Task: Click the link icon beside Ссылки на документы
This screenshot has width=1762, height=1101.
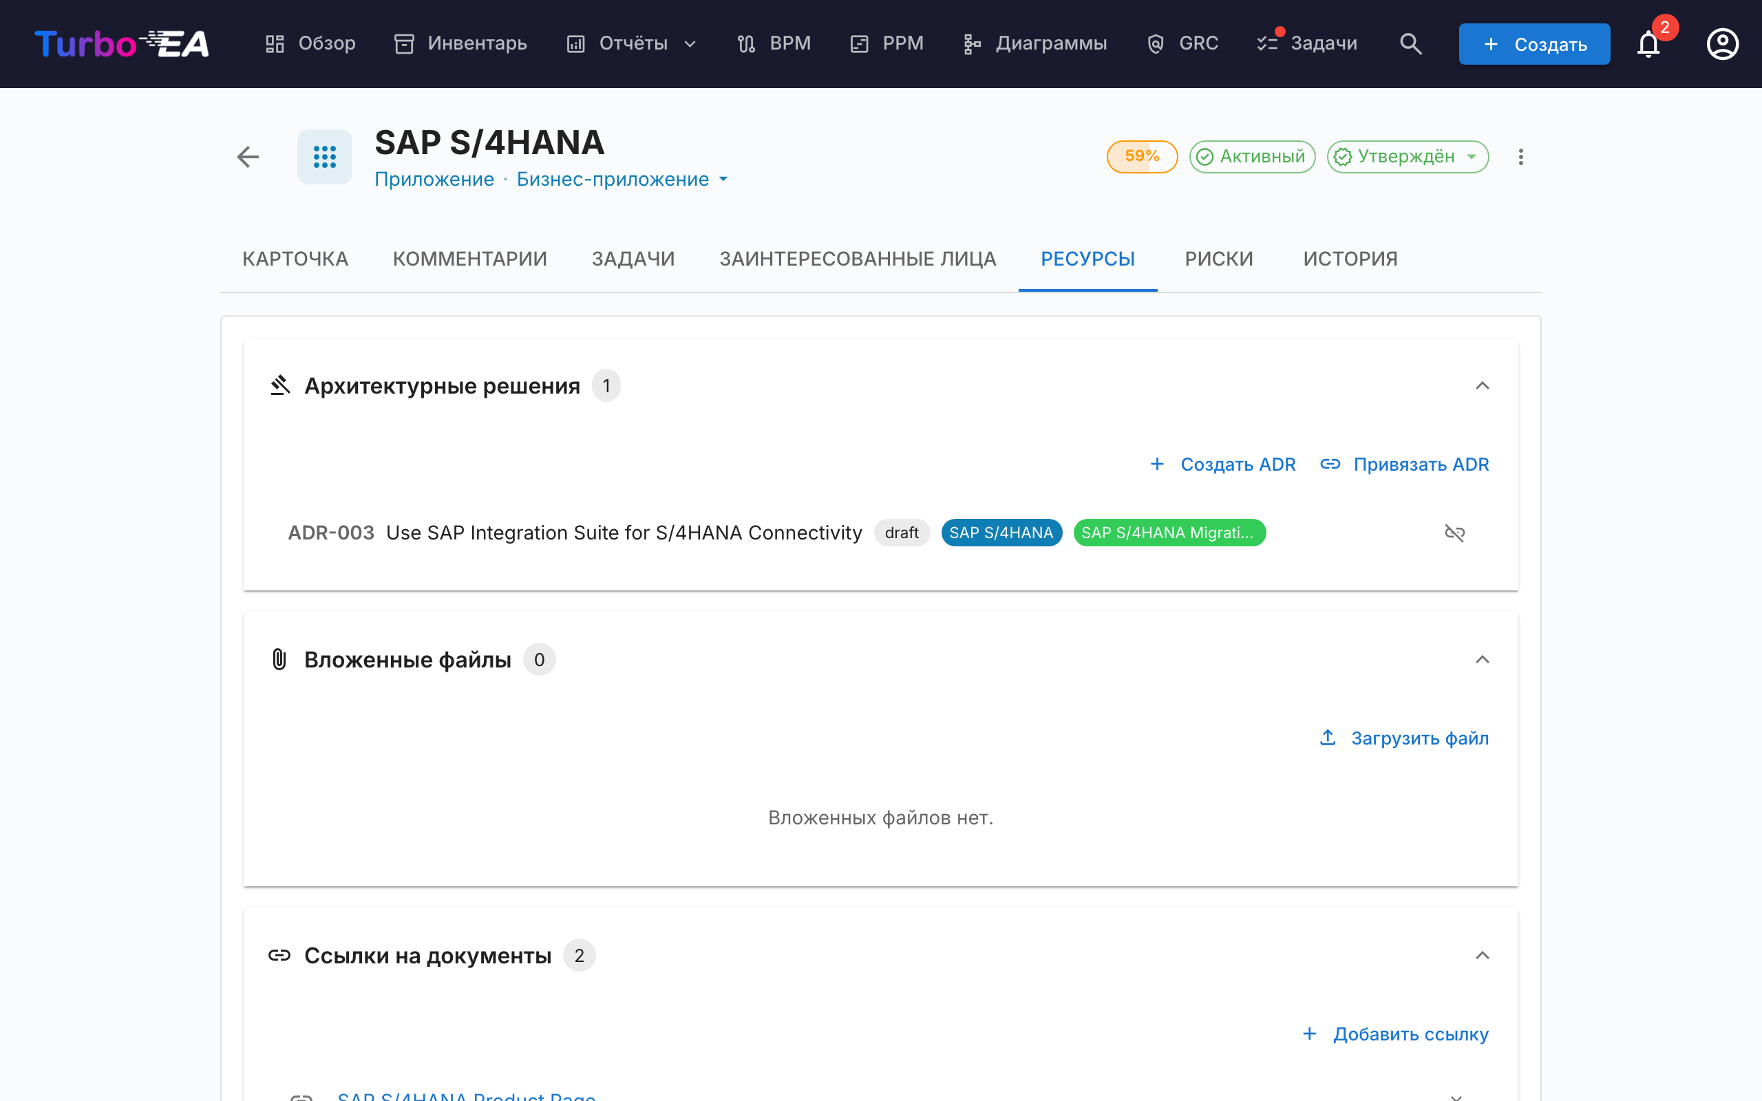Action: [x=279, y=955]
